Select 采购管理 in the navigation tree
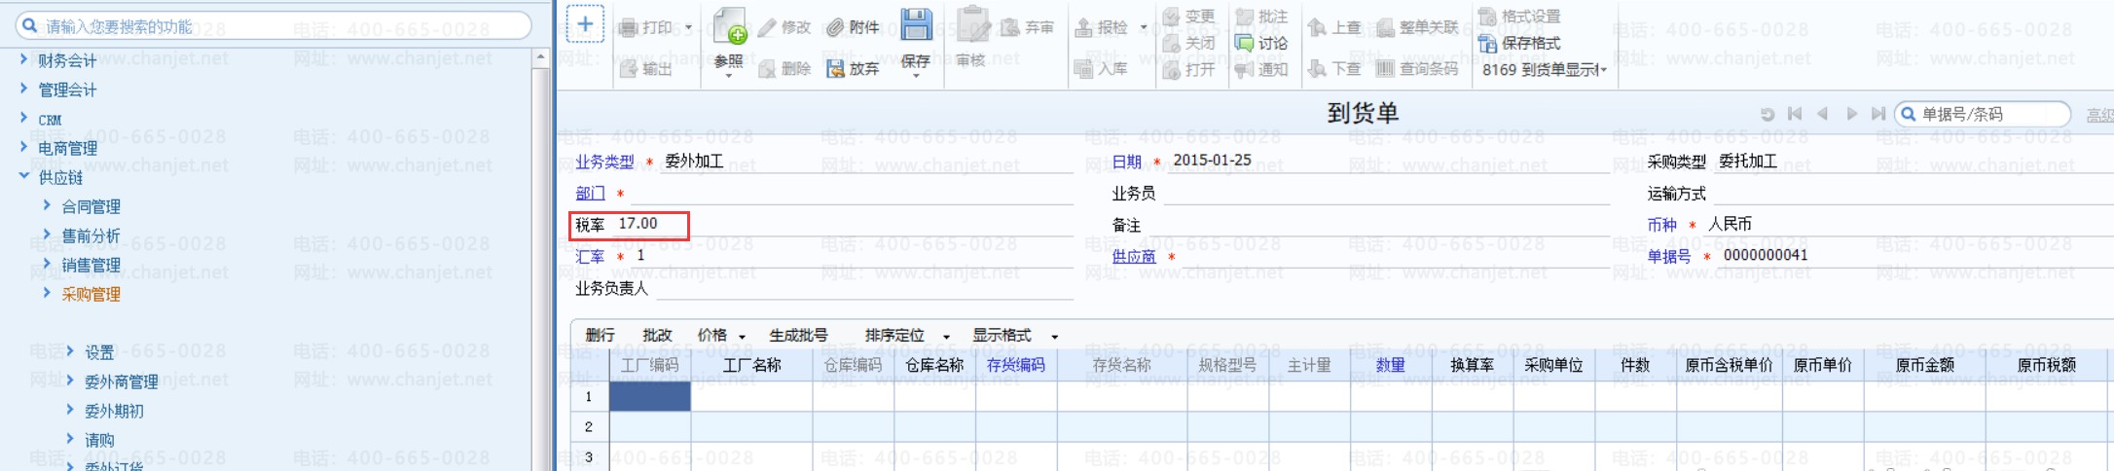Screen dimensions: 2114x471 click(91, 294)
